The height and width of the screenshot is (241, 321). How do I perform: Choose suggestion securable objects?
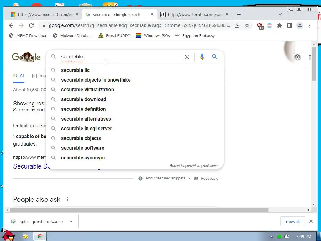point(135,138)
